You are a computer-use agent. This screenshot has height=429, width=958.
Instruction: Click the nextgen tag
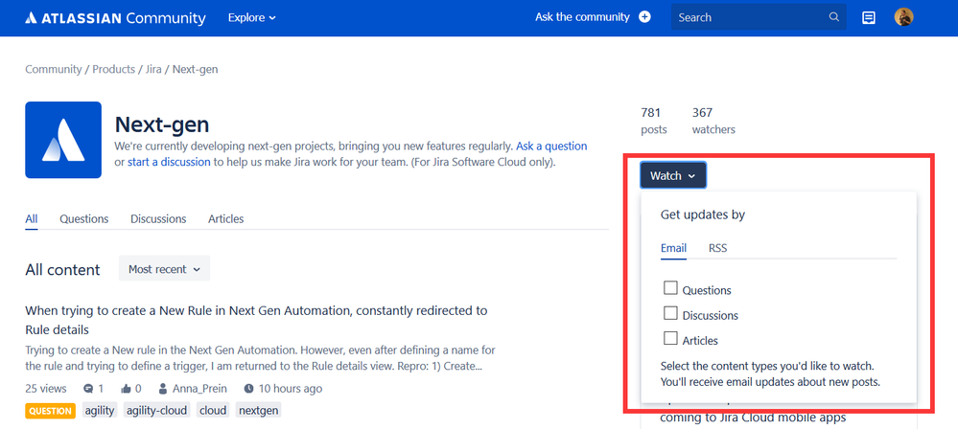click(258, 411)
